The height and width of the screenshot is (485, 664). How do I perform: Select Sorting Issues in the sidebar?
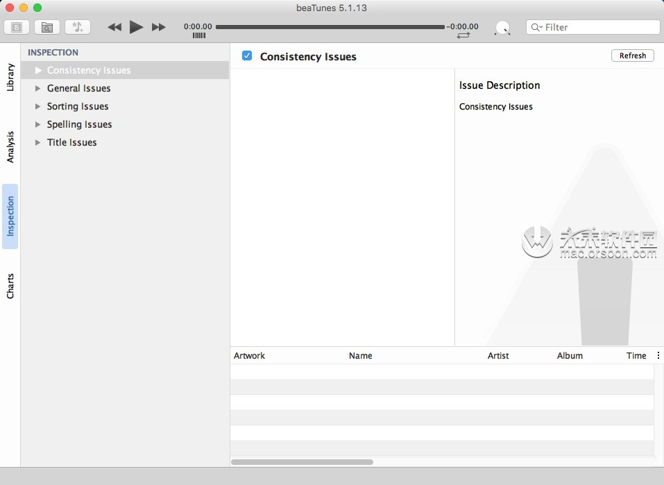pyautogui.click(x=78, y=106)
